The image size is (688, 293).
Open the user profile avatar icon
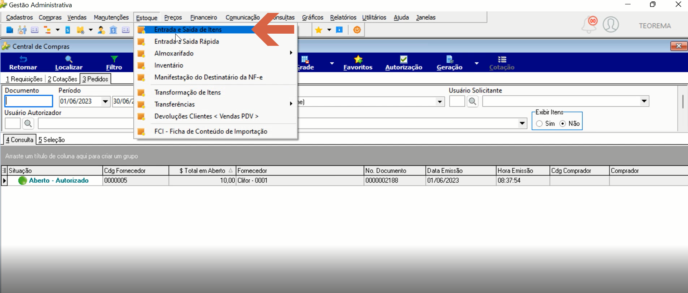(x=611, y=25)
